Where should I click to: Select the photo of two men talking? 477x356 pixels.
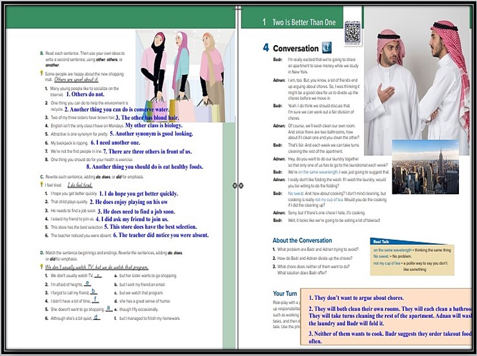[x=417, y=81]
